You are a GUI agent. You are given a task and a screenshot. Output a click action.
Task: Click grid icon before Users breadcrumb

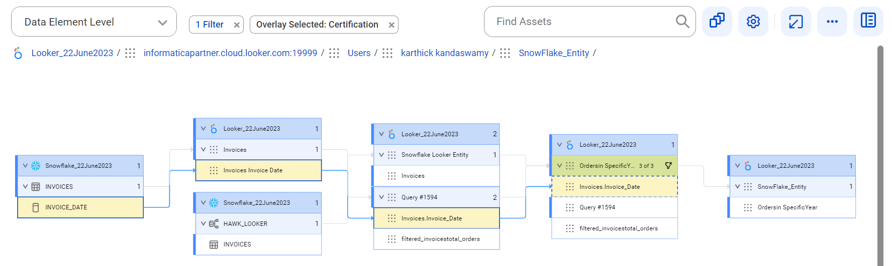point(334,53)
